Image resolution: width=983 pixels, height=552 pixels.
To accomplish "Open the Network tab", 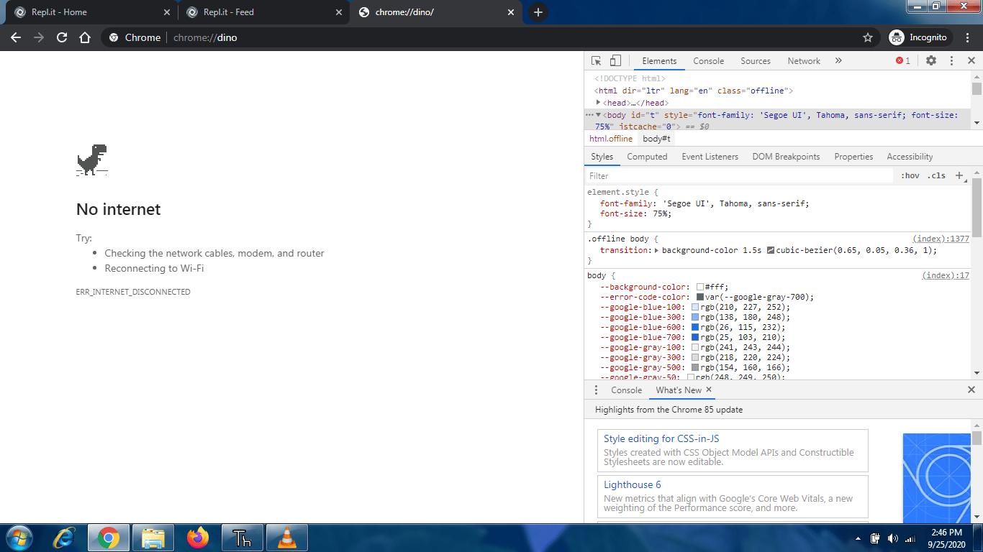I will (x=804, y=61).
